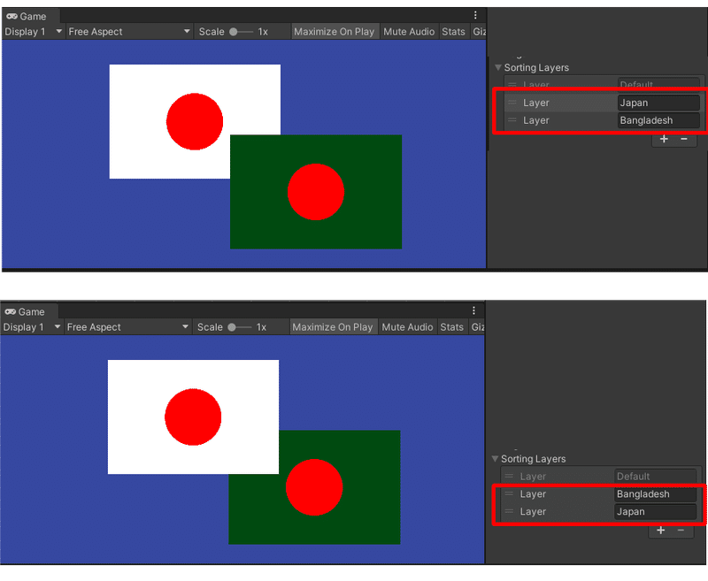Image resolution: width=708 pixels, height=581 pixels.
Task: Click the drag handle of bottom-panel Default layer
Action: point(509,476)
